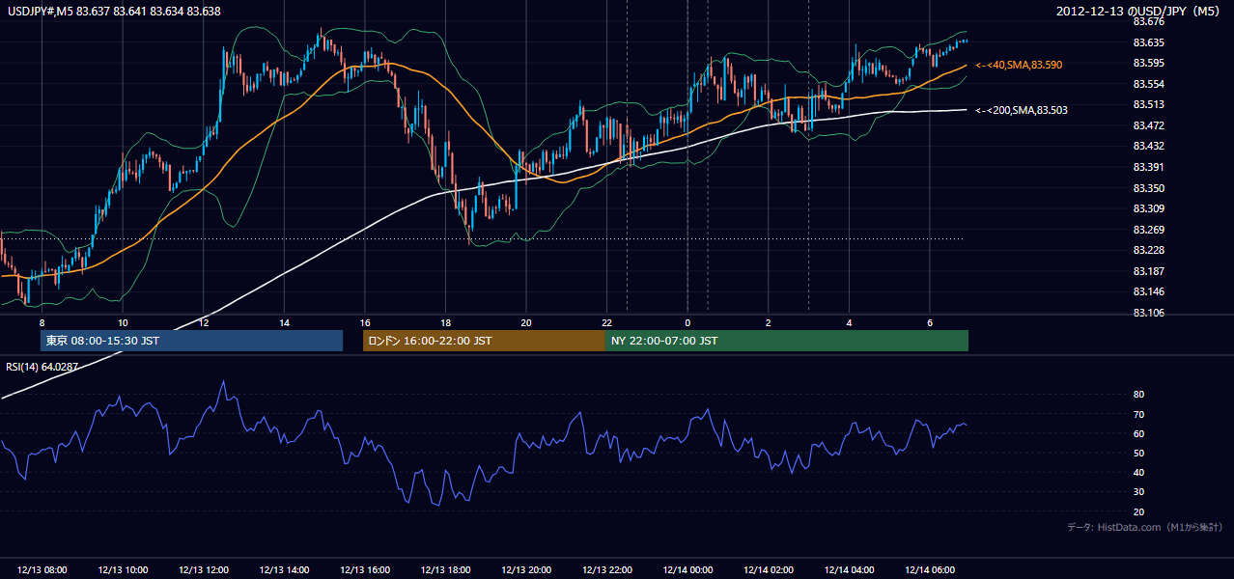Click price axis value 83.187
Viewport: 1234px width, 579px height.
[x=1148, y=271]
